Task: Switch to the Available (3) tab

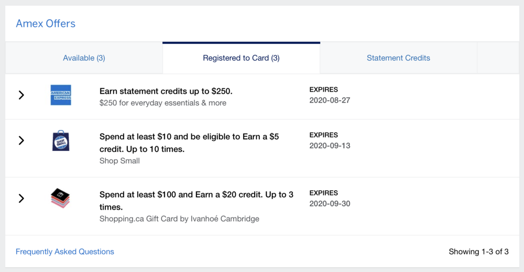Action: (84, 58)
